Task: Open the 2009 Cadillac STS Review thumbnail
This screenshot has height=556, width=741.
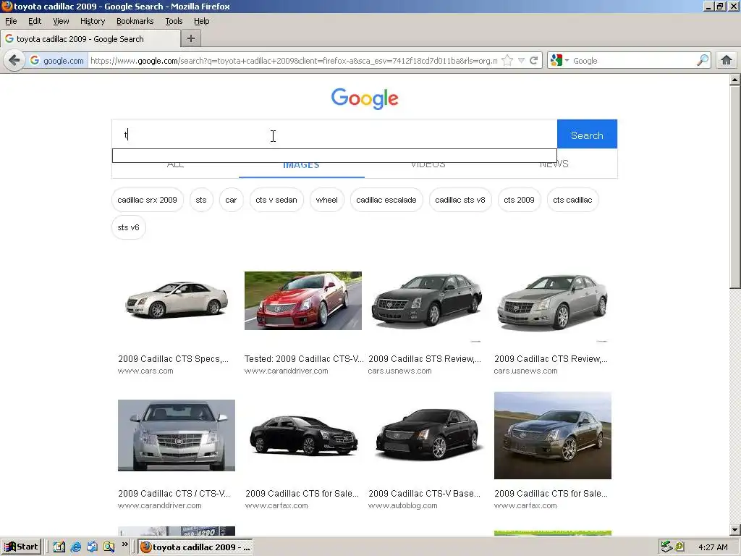Action: tap(427, 300)
